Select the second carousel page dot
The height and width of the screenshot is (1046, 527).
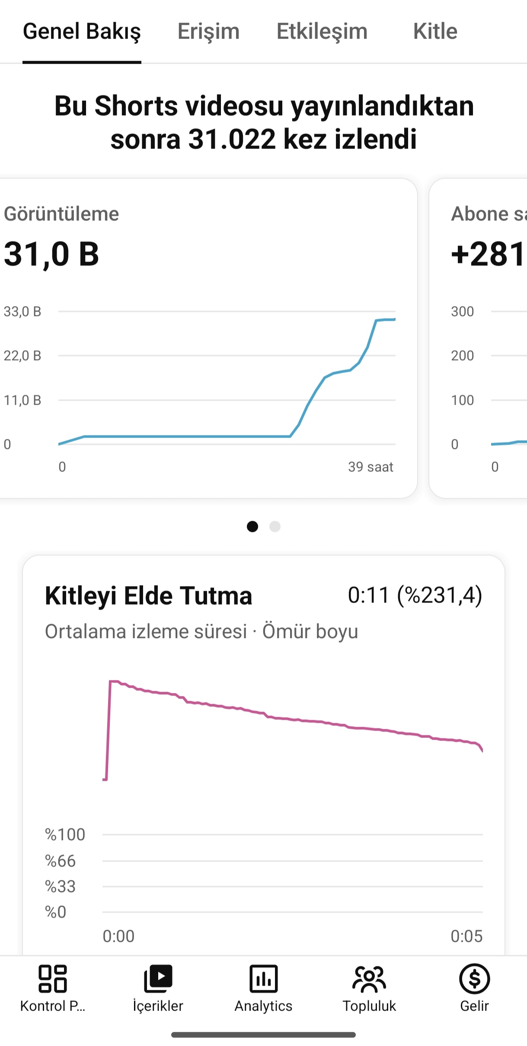(x=275, y=526)
